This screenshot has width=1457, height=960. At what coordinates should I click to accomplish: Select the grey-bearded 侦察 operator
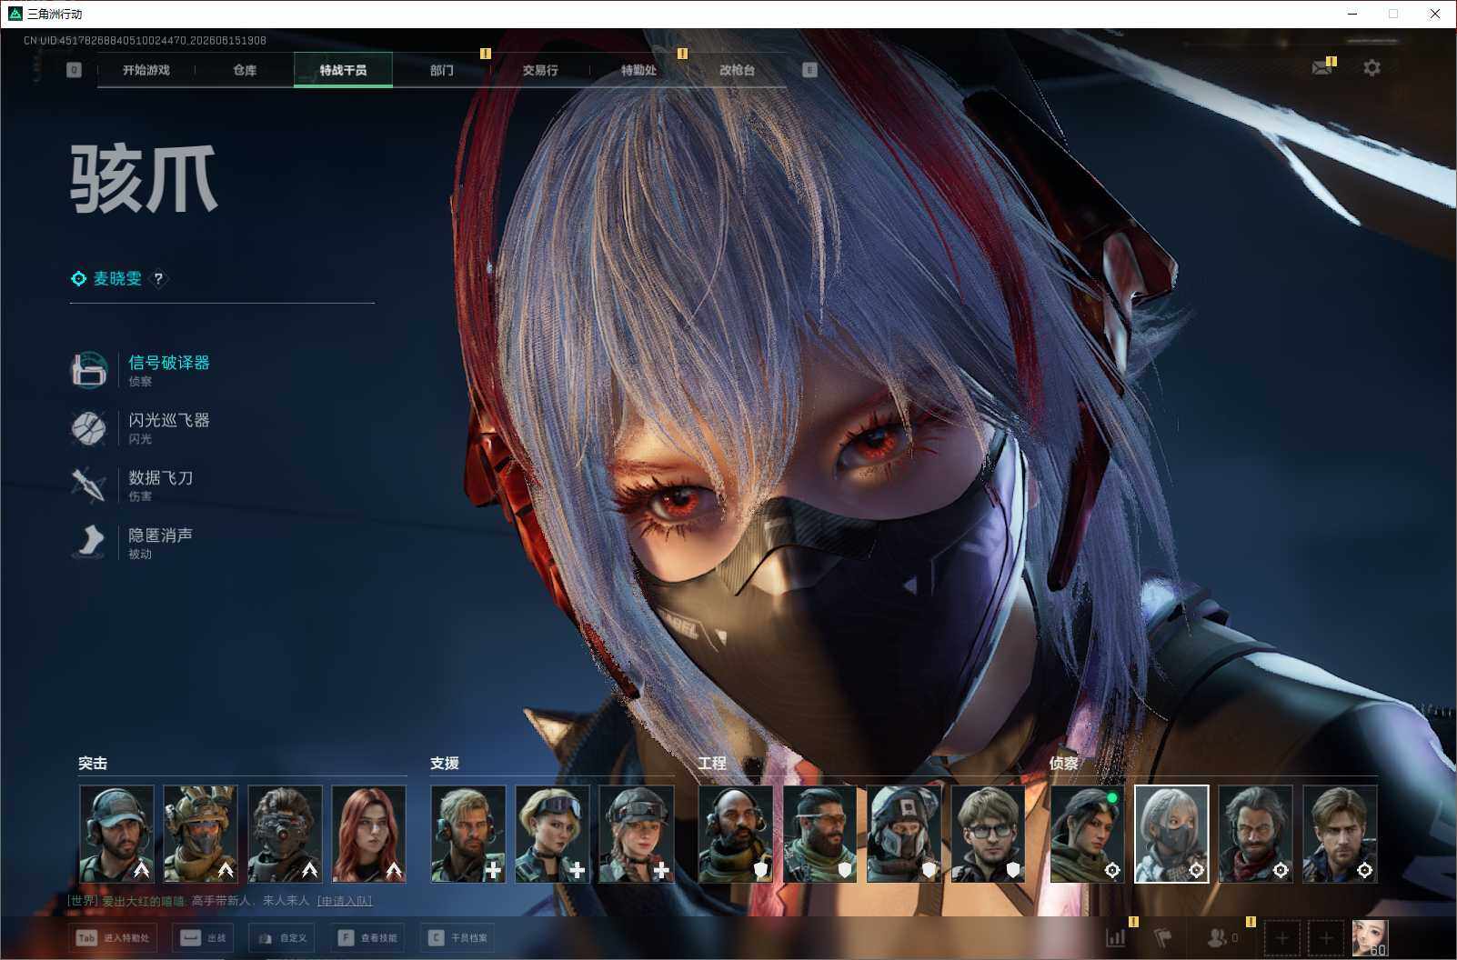pyautogui.click(x=1255, y=835)
